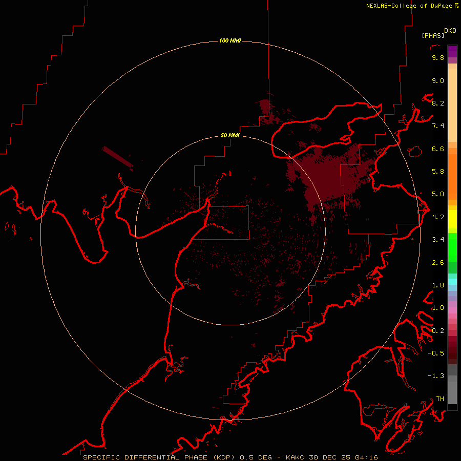This screenshot has height=461, width=461.
Task: Select the 50 NMI range ring label
Action: tap(230, 135)
